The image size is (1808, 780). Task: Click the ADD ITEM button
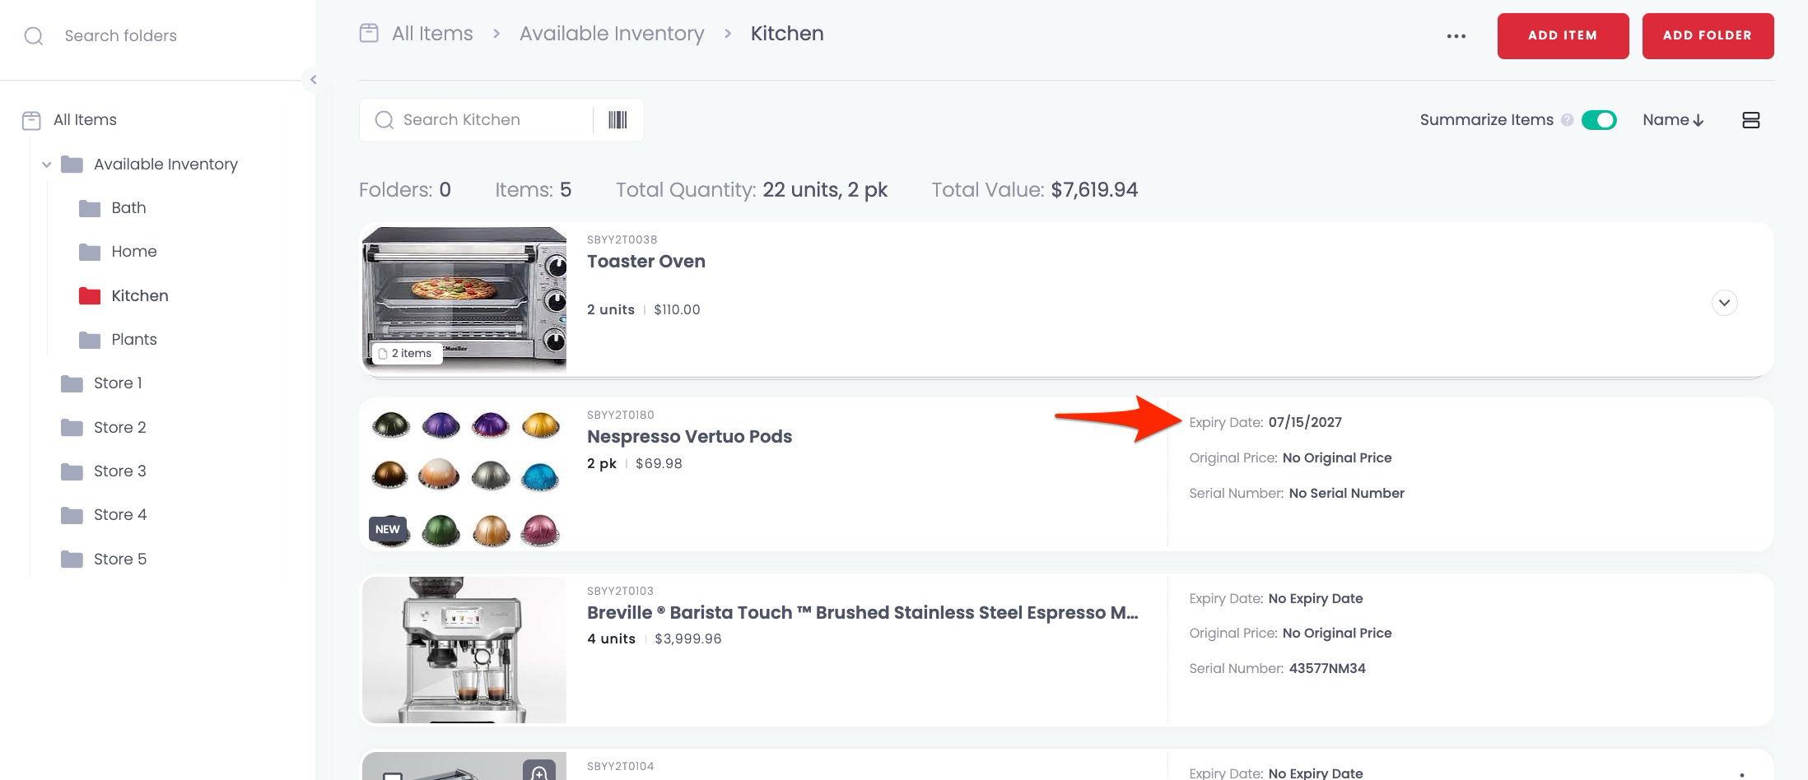[x=1563, y=35]
